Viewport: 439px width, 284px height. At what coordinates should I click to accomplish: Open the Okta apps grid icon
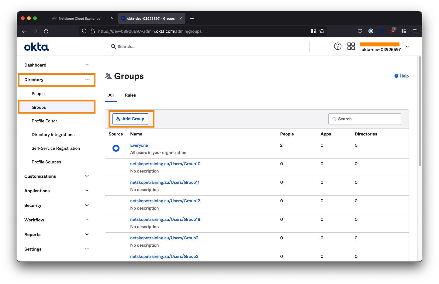(351, 46)
